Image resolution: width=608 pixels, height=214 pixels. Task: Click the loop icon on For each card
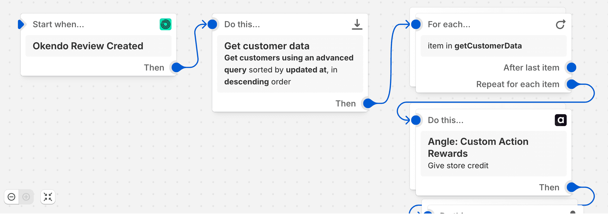point(561,24)
